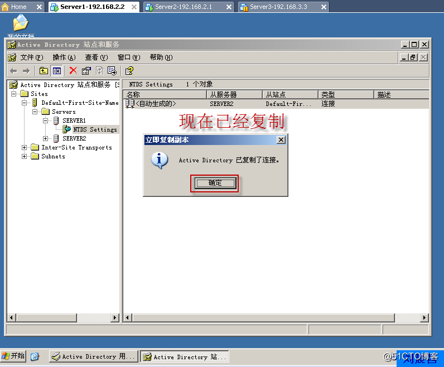Restore the inner MMC child window
444x367 pixels.
pyautogui.click(x=413, y=57)
